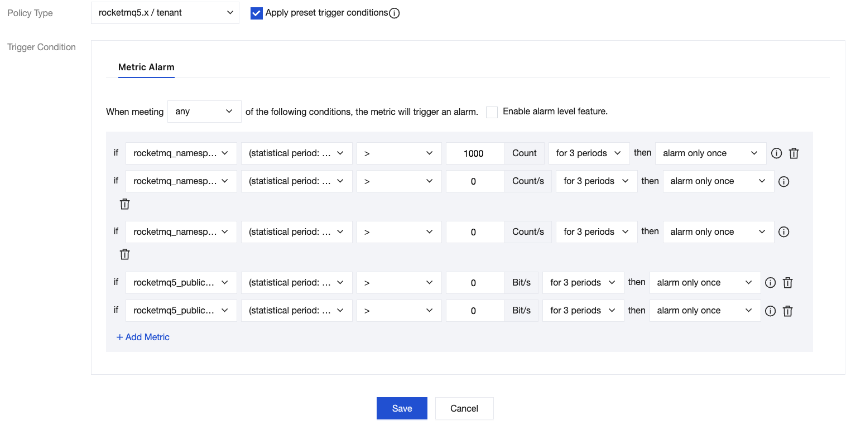This screenshot has height=425, width=856.
Task: Click info icon beside preset trigger conditions
Action: click(394, 13)
